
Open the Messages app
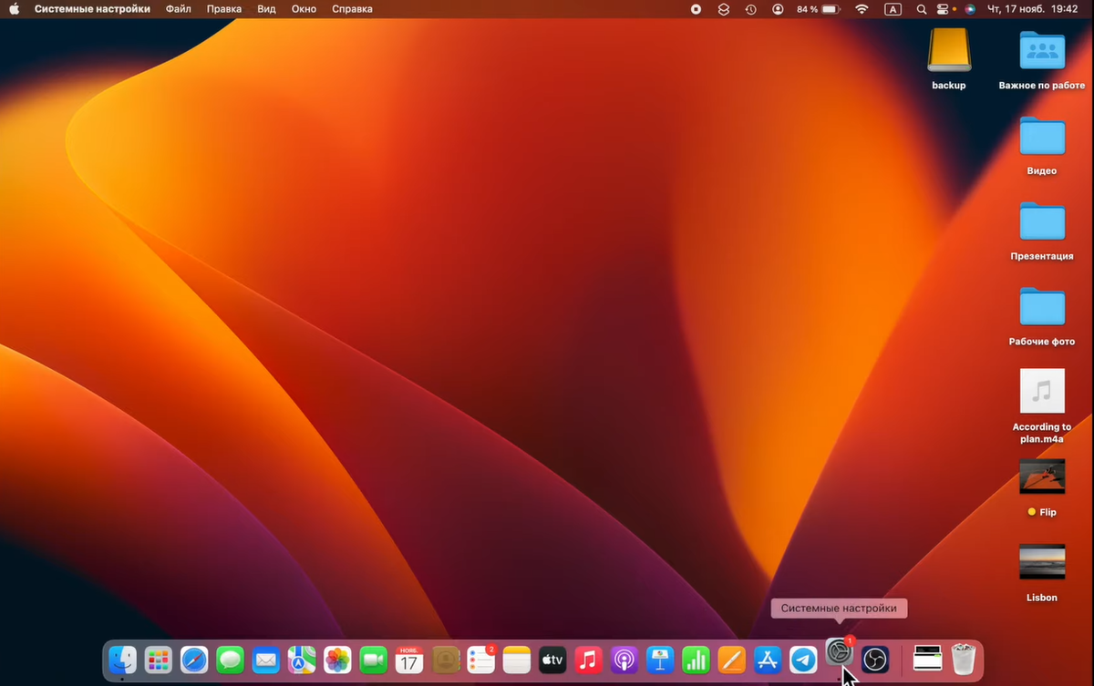(x=230, y=660)
